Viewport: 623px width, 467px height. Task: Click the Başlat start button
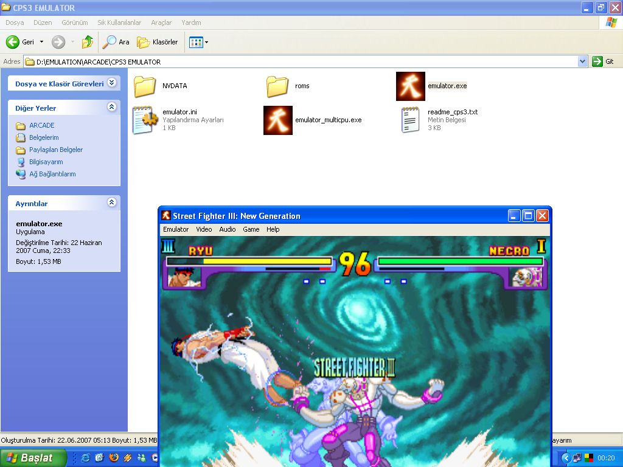coord(33,458)
